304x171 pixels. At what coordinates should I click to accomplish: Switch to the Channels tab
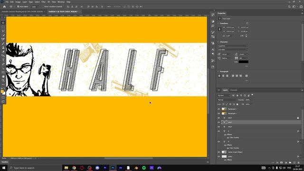coord(234,90)
